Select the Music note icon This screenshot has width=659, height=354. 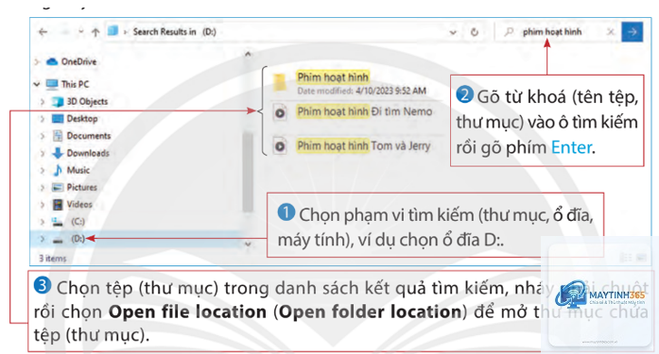click(58, 170)
